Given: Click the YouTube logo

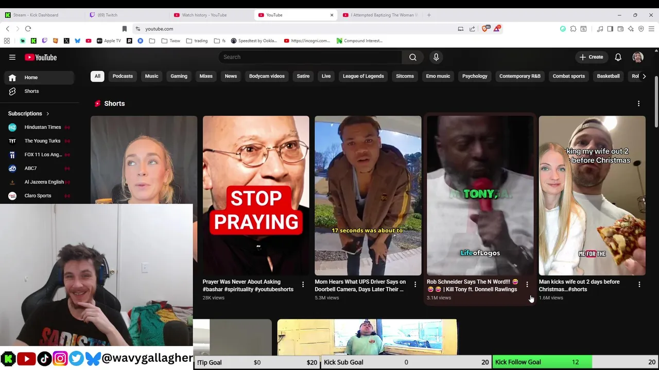Looking at the screenshot, I should [40, 57].
